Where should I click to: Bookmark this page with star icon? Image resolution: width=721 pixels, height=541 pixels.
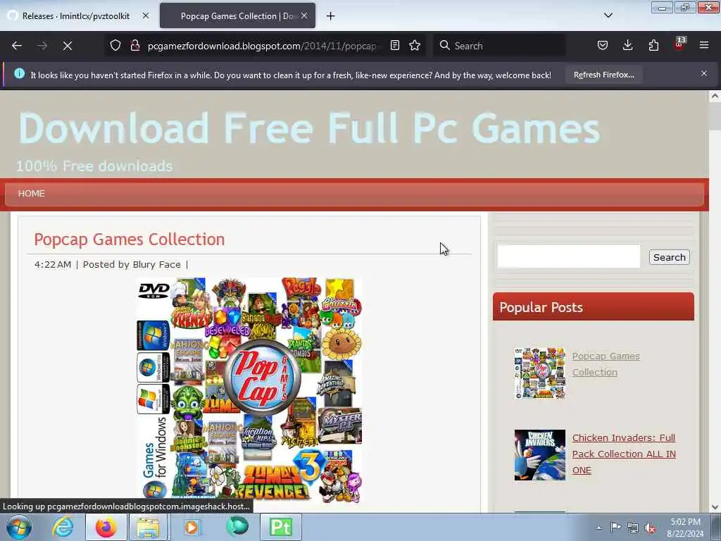click(415, 46)
